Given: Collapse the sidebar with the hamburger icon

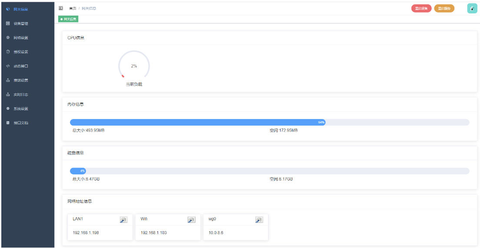Looking at the screenshot, I should pos(61,8).
